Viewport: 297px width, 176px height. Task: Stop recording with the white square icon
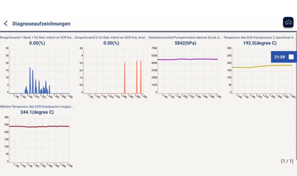(291, 57)
